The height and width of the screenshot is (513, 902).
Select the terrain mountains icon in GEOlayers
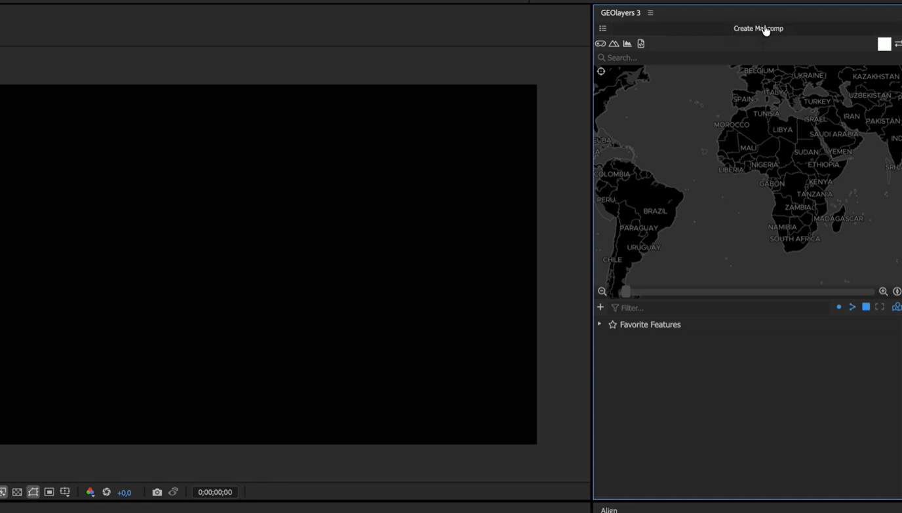coord(614,43)
